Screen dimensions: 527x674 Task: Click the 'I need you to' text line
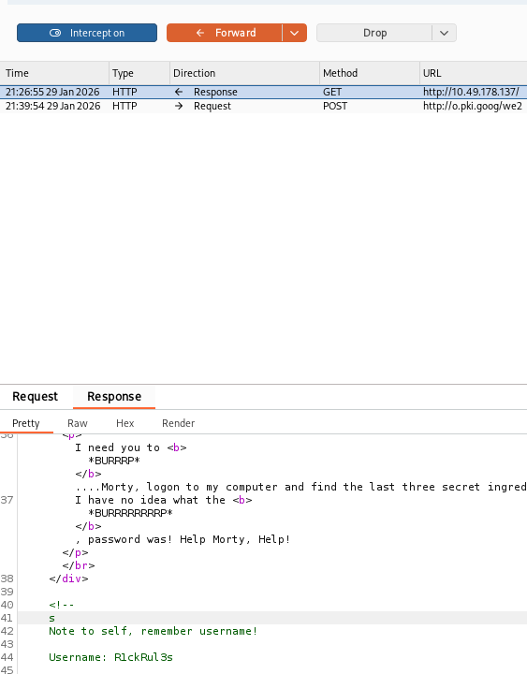pos(131,447)
